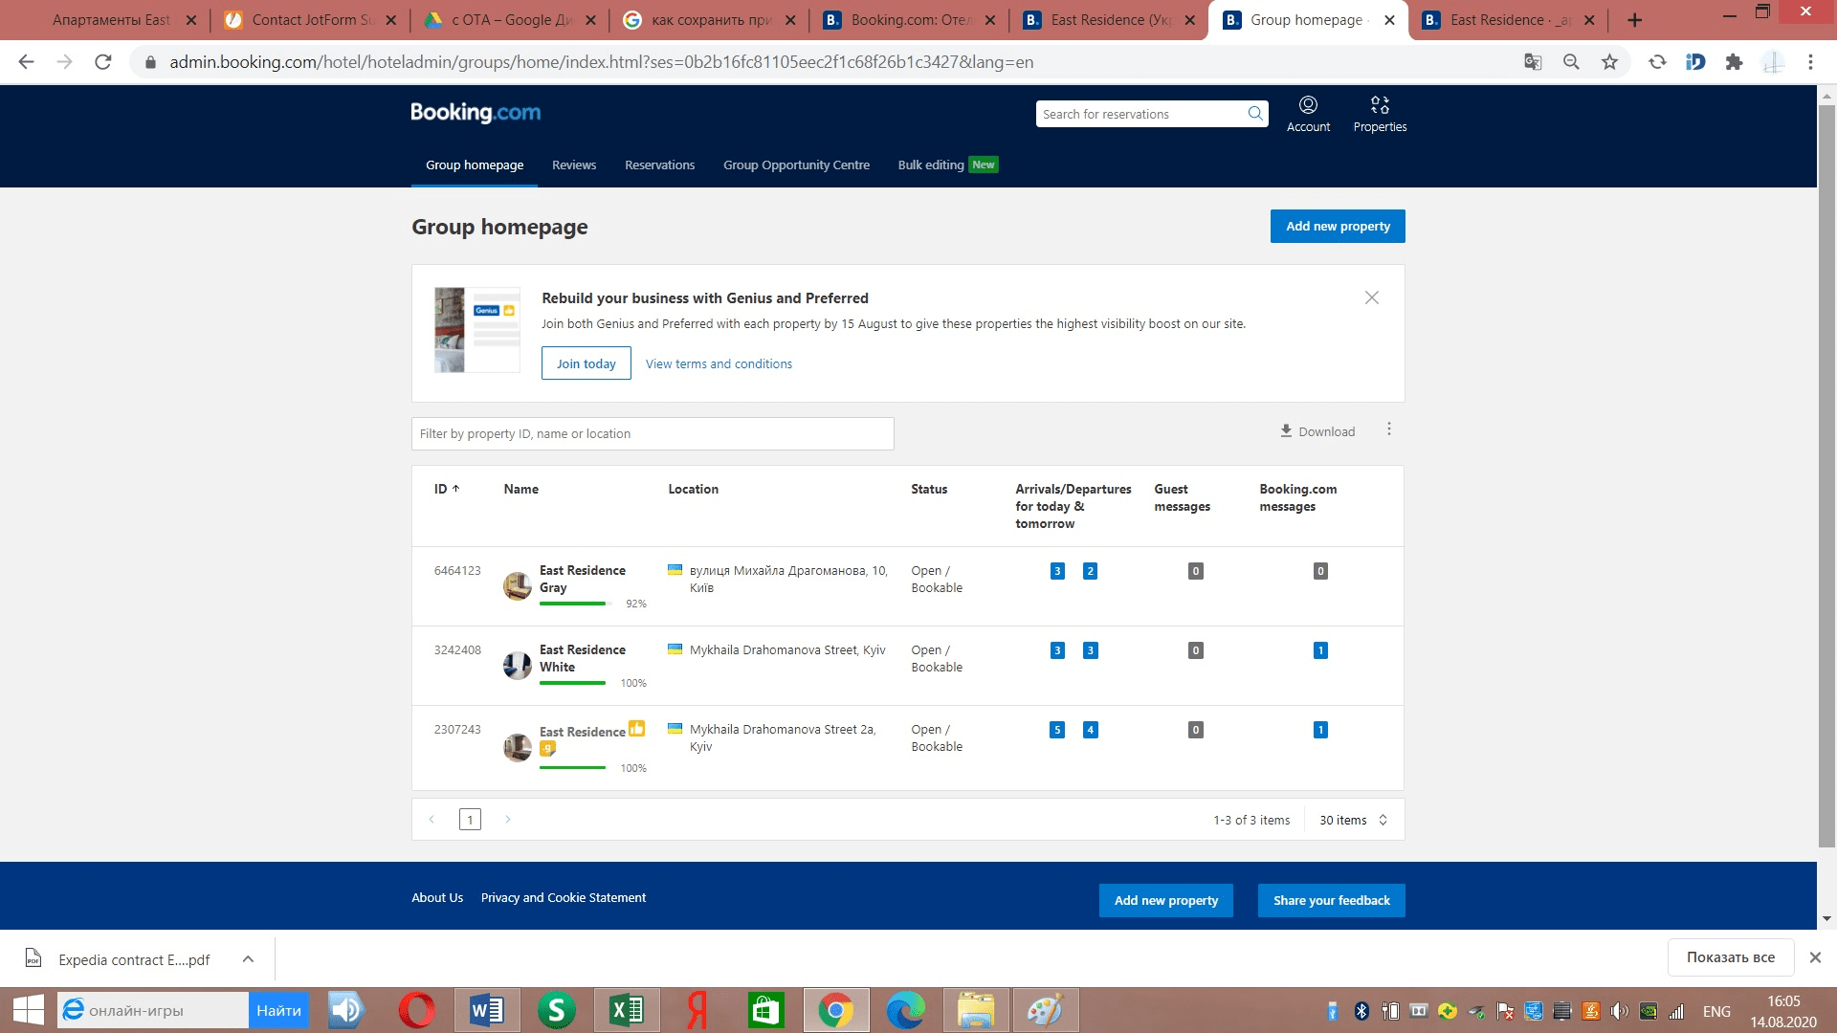
Task: Open Chrome extensions puzzle icon
Action: coord(1734,62)
